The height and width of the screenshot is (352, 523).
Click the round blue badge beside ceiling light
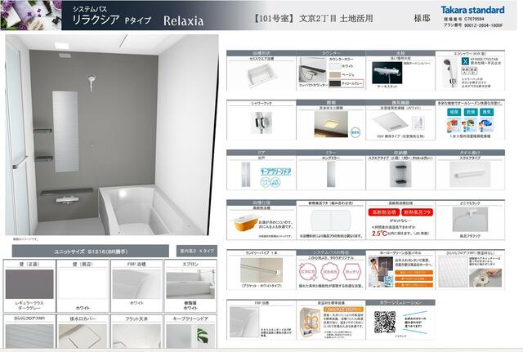coord(355,132)
